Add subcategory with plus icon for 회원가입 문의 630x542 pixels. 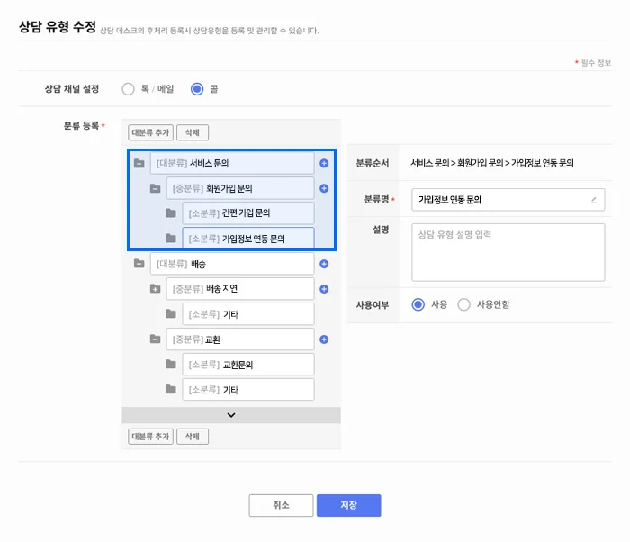pos(324,188)
